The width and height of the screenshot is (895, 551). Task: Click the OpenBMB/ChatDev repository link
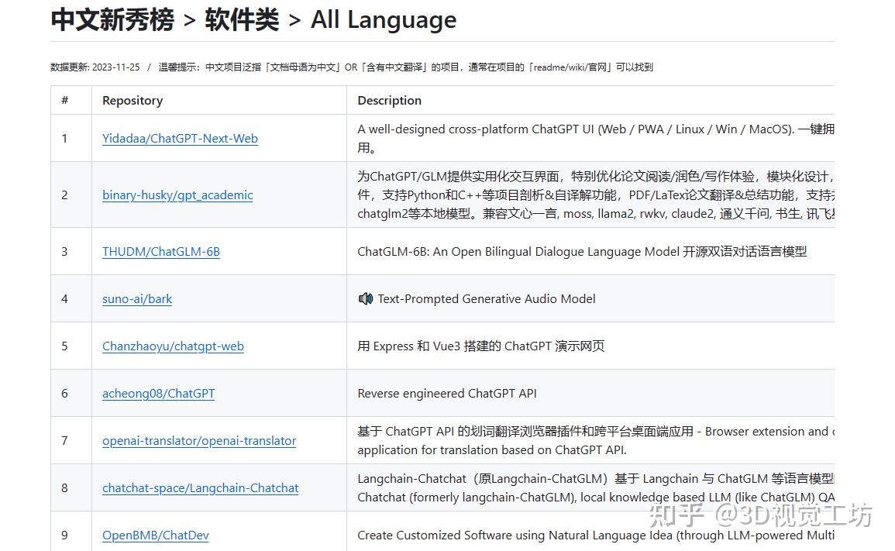pyautogui.click(x=155, y=535)
